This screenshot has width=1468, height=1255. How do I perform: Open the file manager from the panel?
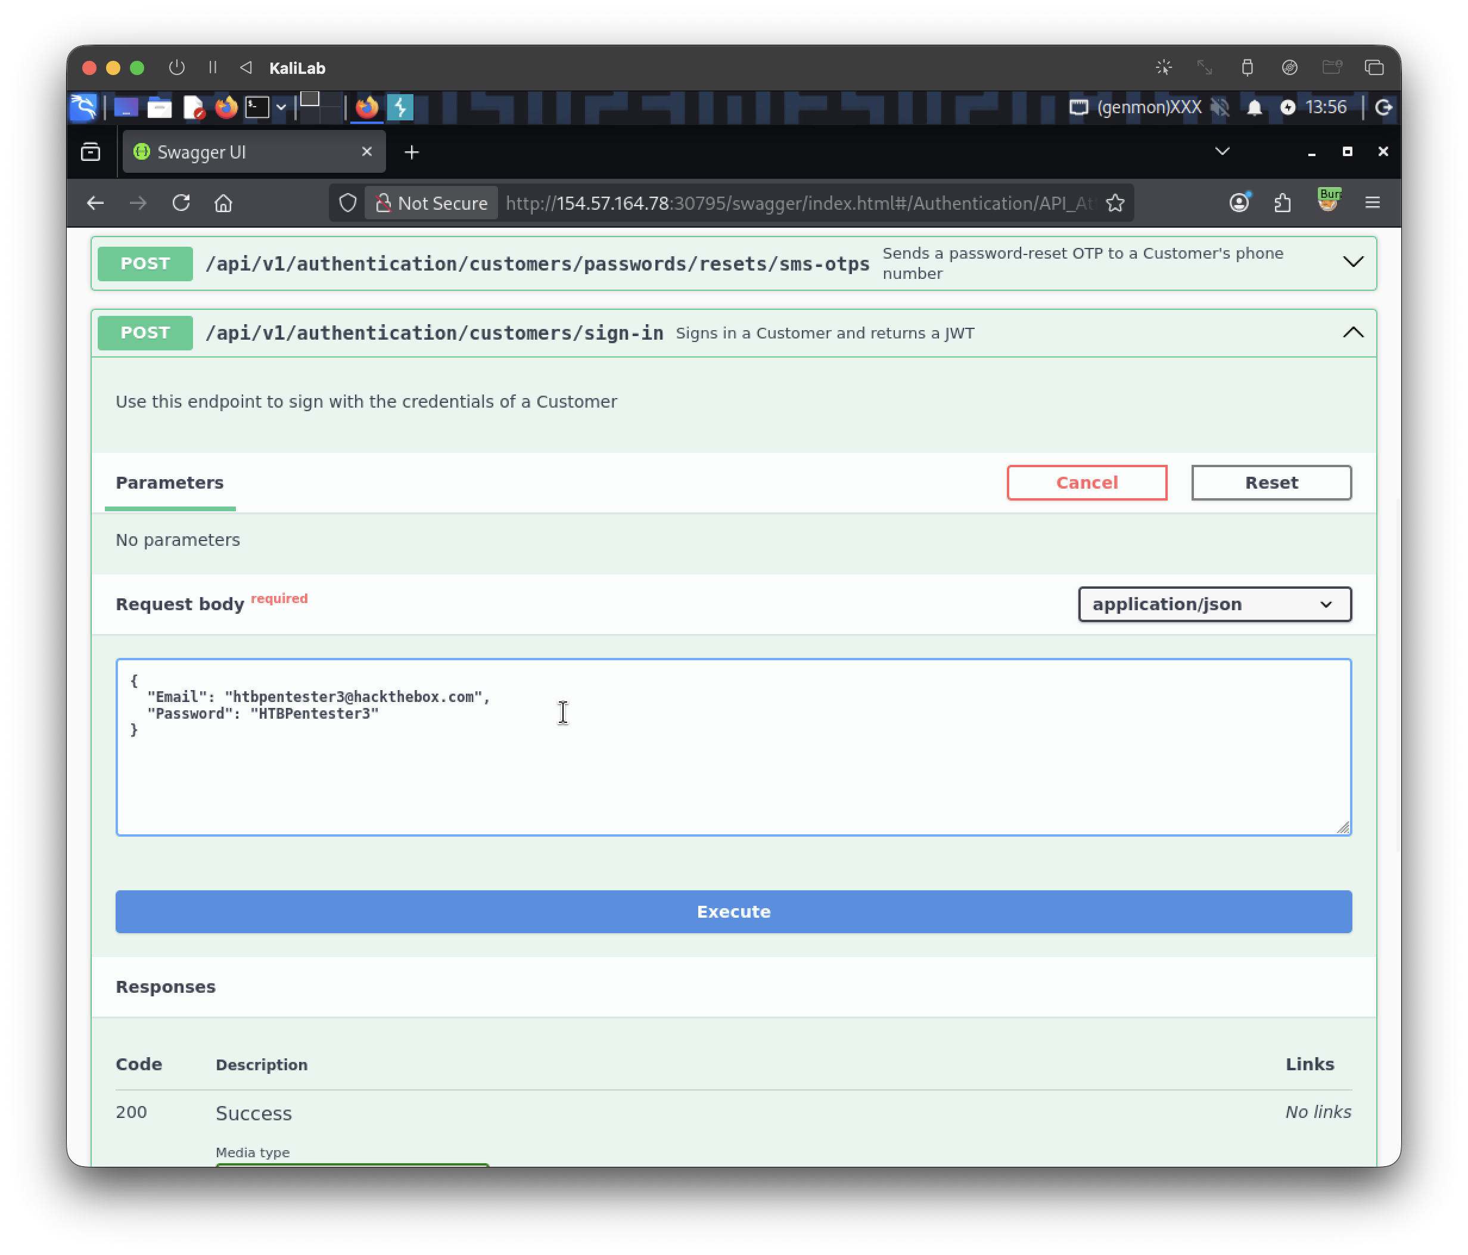point(160,107)
